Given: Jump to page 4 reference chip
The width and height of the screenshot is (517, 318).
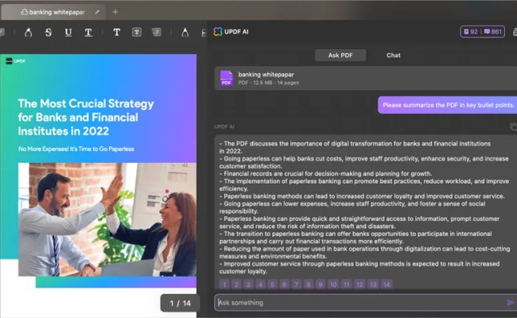Looking at the screenshot, I should (260, 285).
